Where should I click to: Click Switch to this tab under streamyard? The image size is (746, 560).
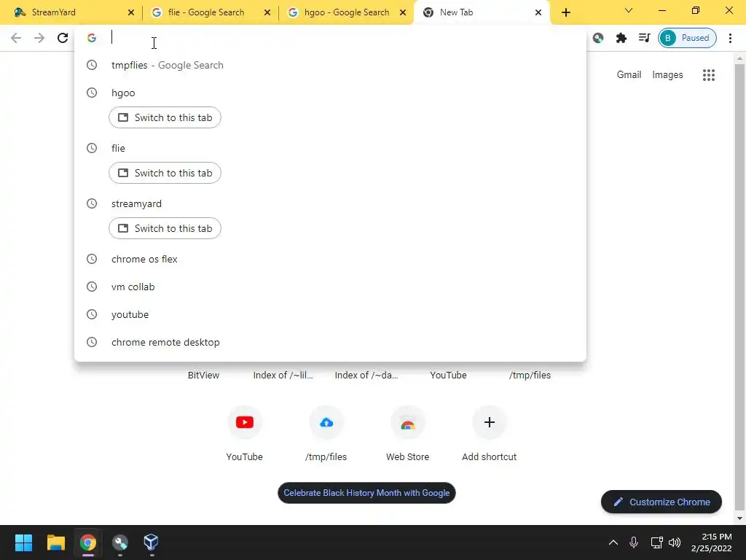point(165,228)
